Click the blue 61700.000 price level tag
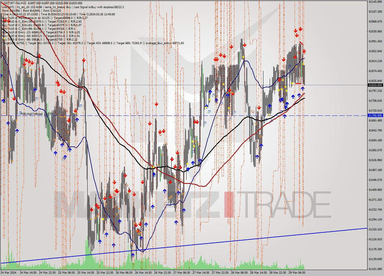The image size is (384, 276). [375, 115]
